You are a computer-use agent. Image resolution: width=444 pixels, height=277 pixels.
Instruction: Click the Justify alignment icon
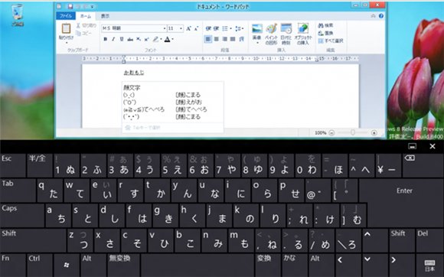[x=233, y=39]
